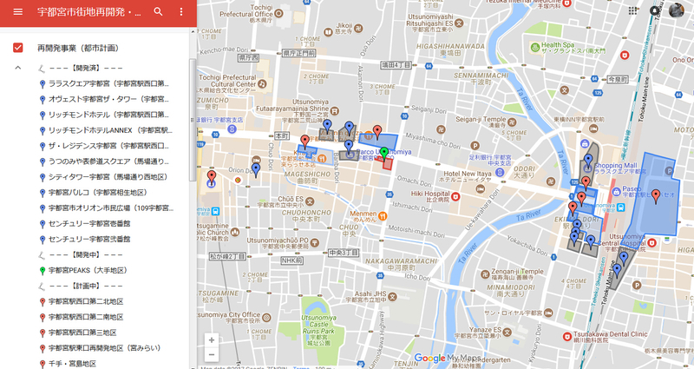This screenshot has height=369, width=694.
Task: Open the three-dot more options menu
Action: point(181,12)
